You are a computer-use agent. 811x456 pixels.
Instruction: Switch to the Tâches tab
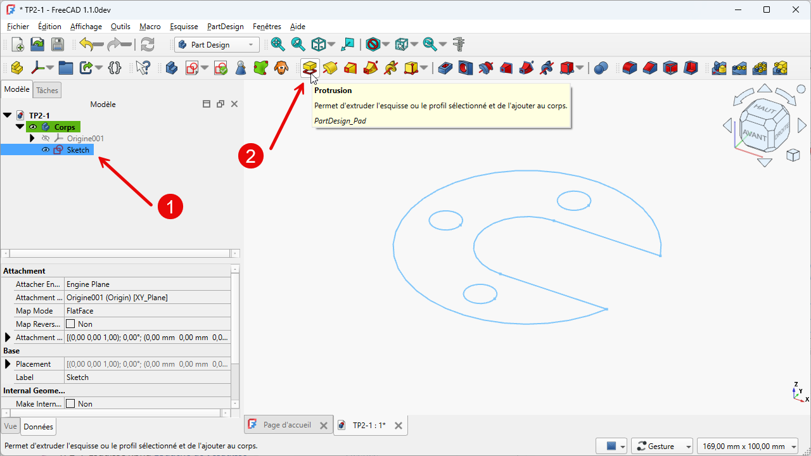47,91
